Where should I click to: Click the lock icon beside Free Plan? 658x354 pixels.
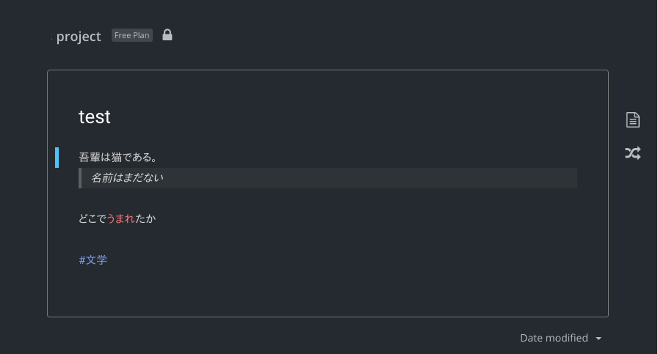(167, 35)
